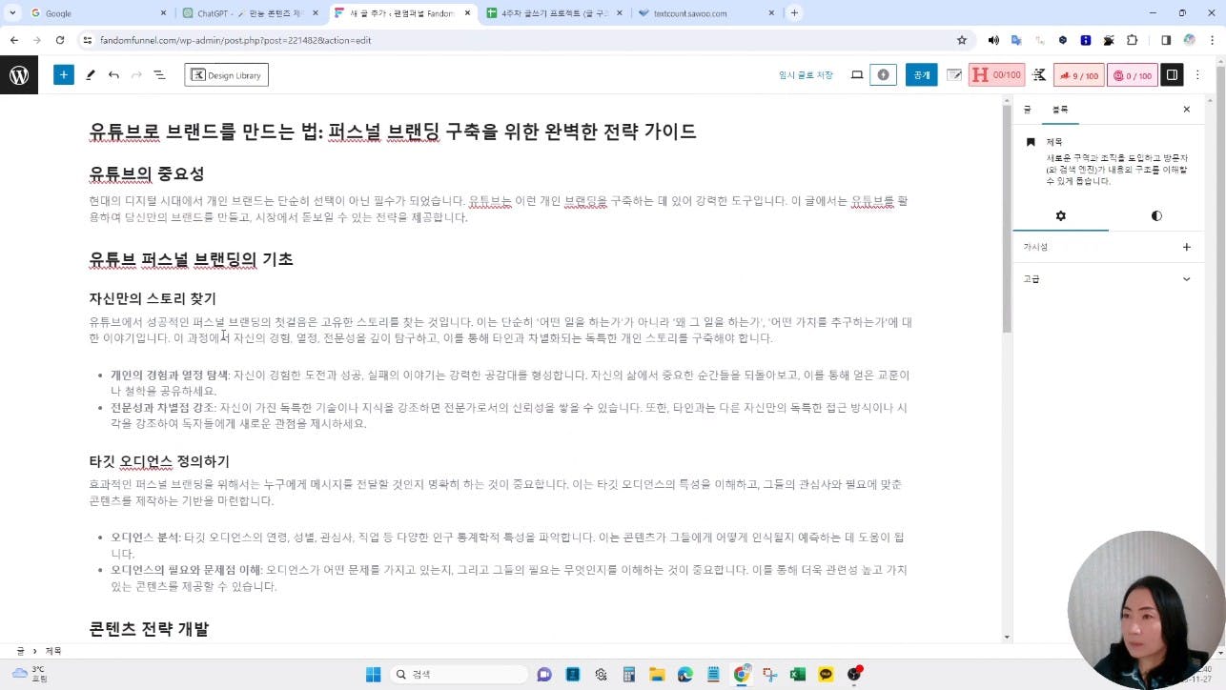The height and width of the screenshot is (690, 1226).
Task: Switch to the 글 post tab
Action: pyautogui.click(x=1027, y=110)
